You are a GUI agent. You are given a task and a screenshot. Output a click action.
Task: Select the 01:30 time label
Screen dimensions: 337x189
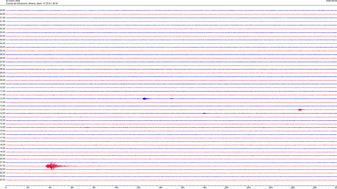(2, 21)
